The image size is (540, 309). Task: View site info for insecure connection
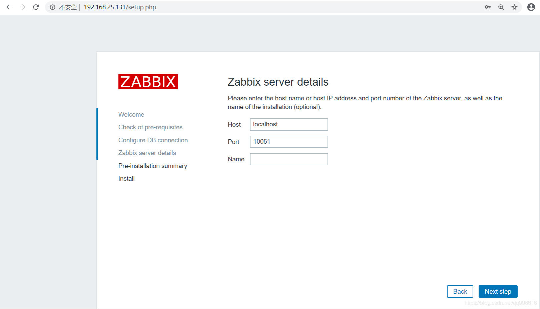(x=52, y=7)
